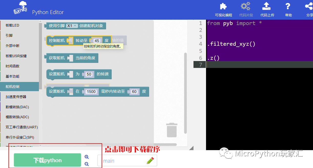
Task: Select the 数模转换(DAC) category
Action: (19, 107)
